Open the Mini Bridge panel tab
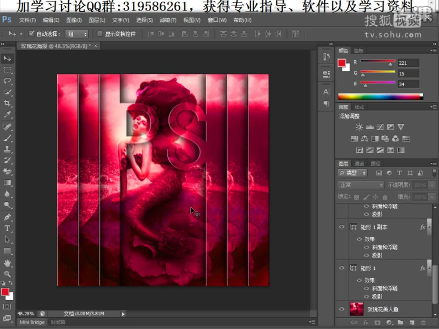 pos(32,322)
